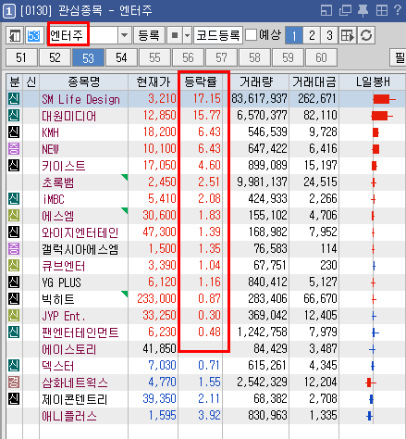Viewport: 406px width, 439px height.
Task: Click the badge icon on JYP Ent. row
Action: click(x=14, y=316)
